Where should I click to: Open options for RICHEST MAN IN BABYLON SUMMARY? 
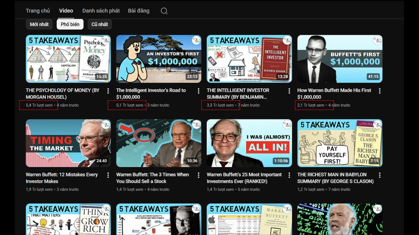tap(379, 175)
